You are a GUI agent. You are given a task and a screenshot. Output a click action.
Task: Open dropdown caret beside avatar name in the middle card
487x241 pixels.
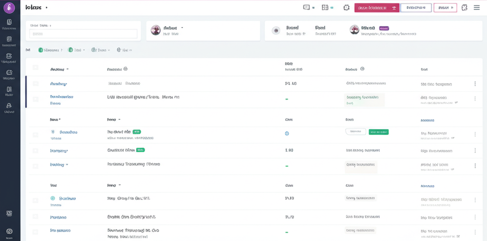[x=182, y=28]
